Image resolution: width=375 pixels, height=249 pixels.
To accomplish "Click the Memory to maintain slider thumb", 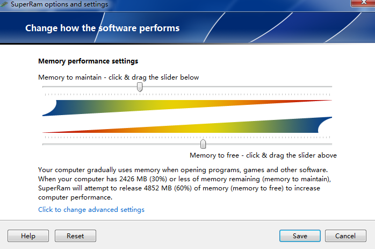I will point(140,87).
